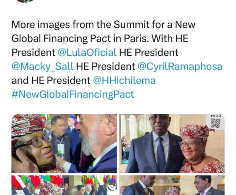Click the green lanyard badge in the photo
The image size is (236, 195).
[61, 148]
